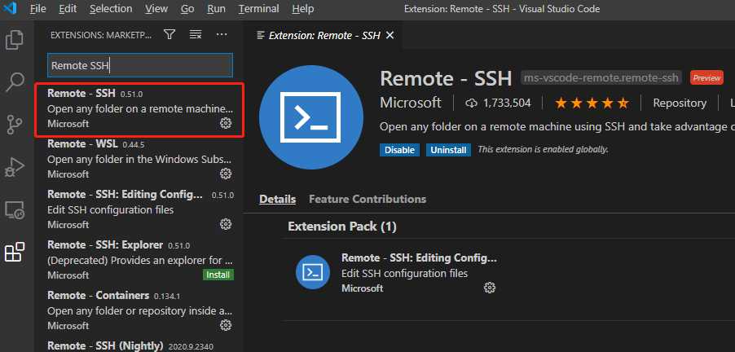Select the Extension: Remote - SSH editor tab

tap(324, 35)
